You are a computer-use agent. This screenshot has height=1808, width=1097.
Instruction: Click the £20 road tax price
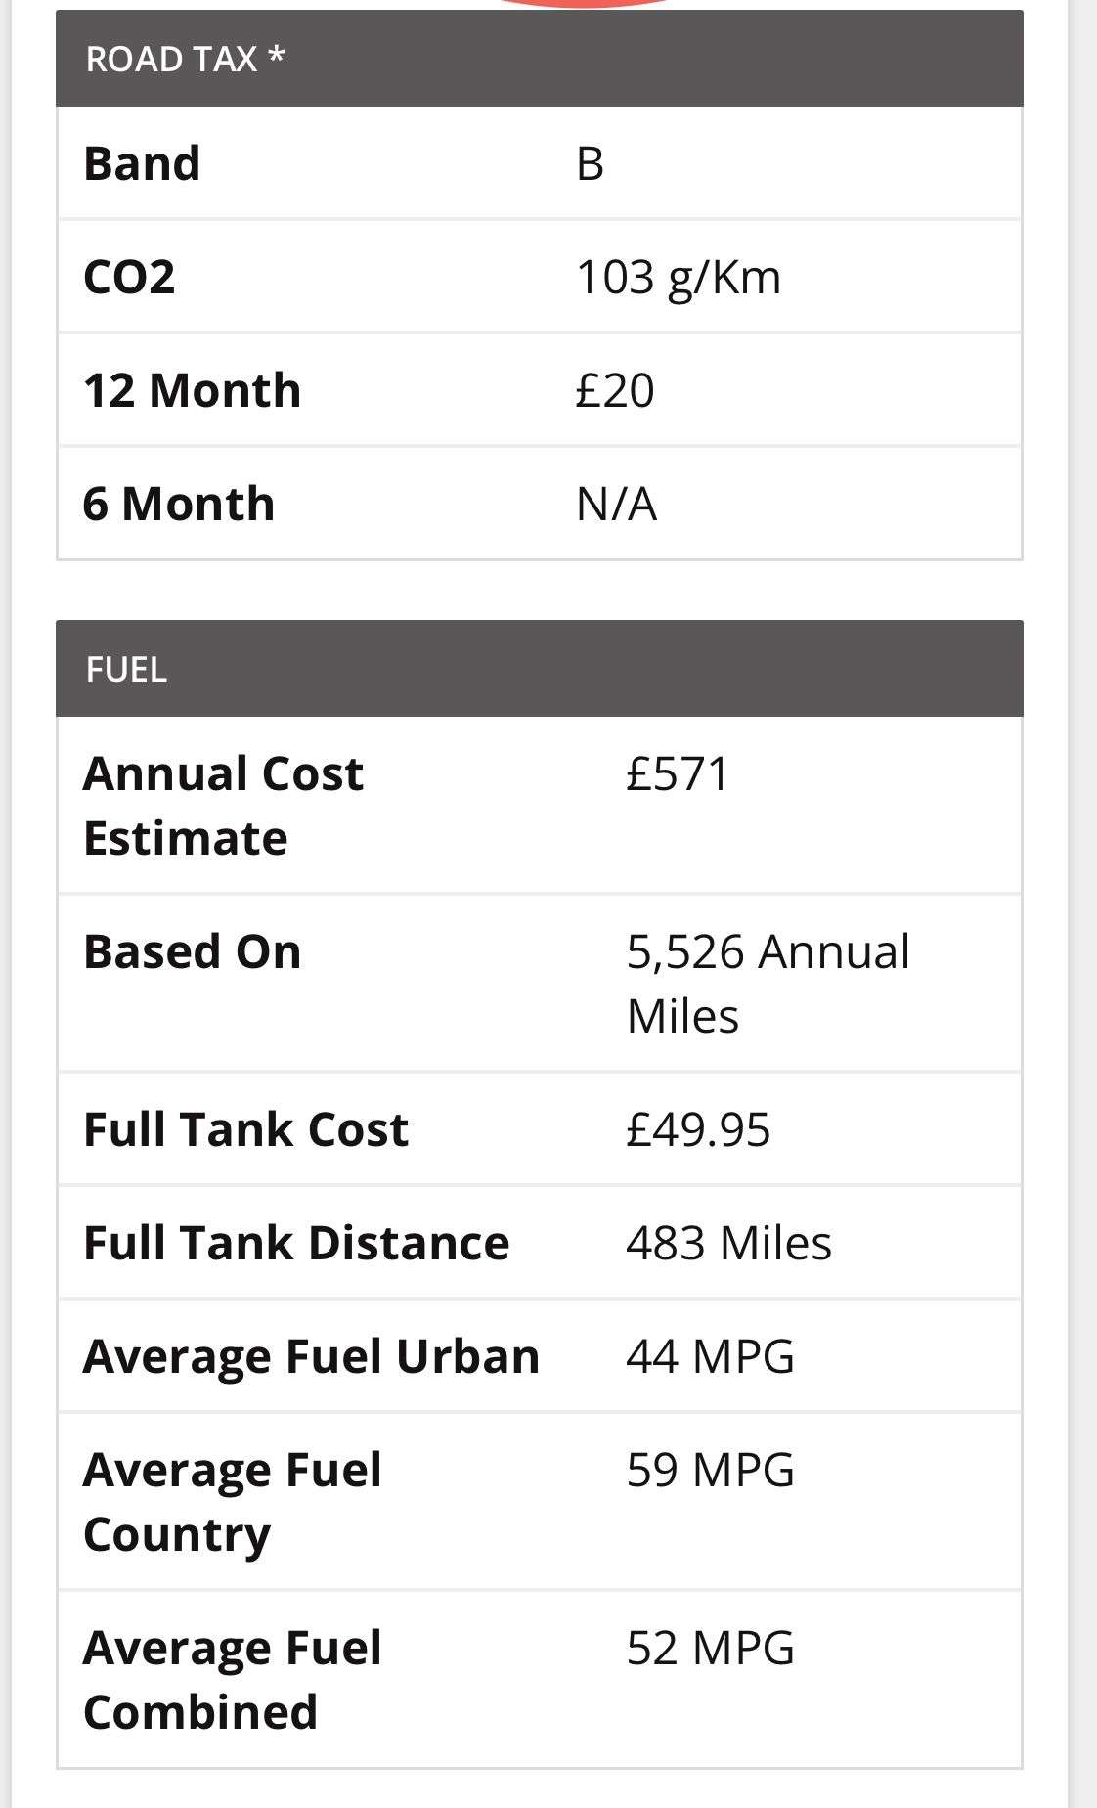coord(614,390)
